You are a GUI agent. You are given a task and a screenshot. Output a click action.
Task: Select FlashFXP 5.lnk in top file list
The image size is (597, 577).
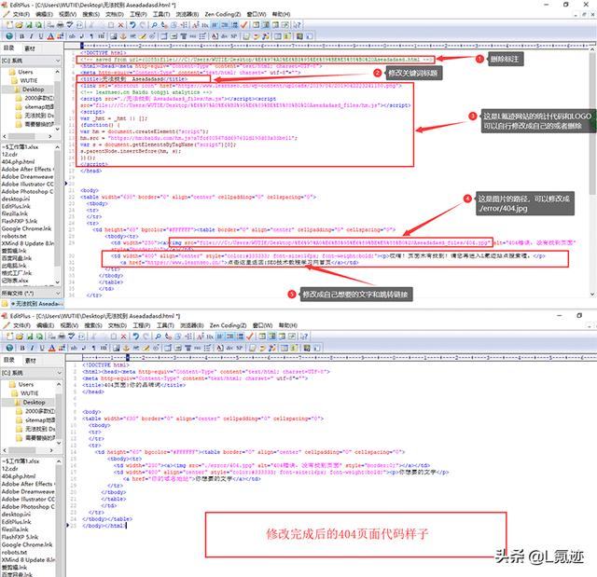(x=19, y=221)
